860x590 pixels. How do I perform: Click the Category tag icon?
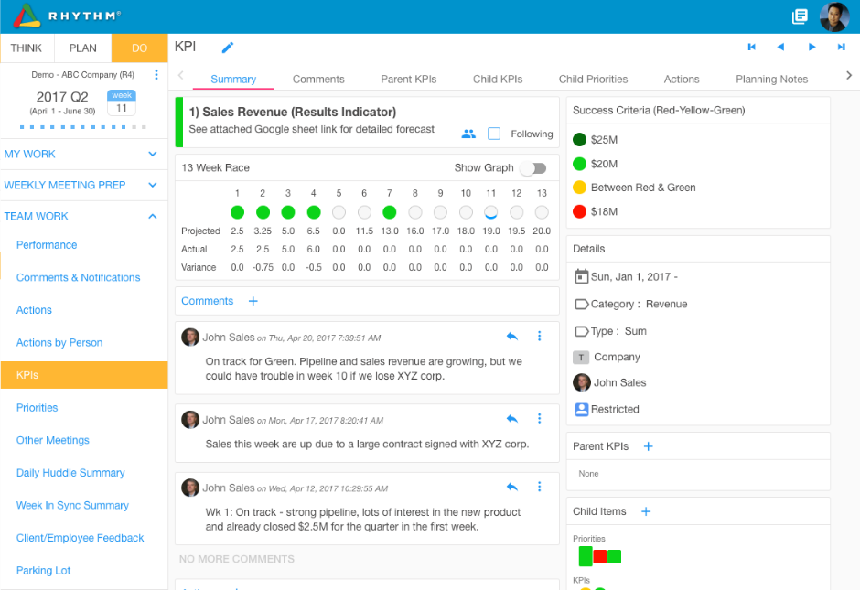pos(581,304)
